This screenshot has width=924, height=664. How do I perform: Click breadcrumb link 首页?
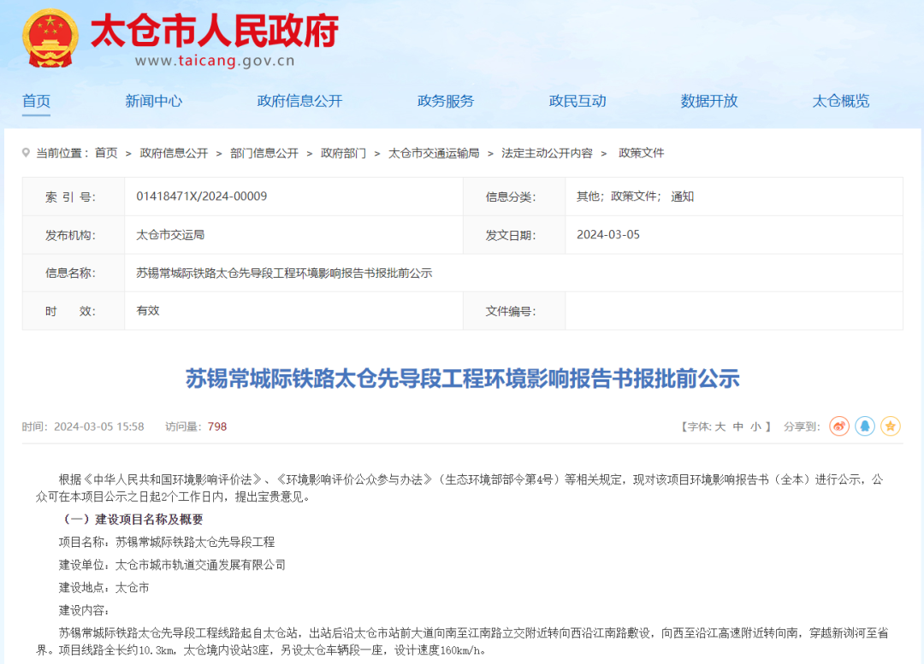[106, 153]
